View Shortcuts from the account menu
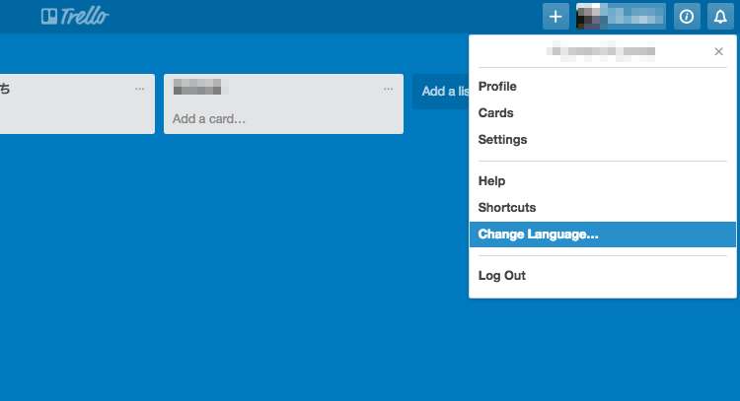This screenshot has height=401, width=740. coord(507,208)
